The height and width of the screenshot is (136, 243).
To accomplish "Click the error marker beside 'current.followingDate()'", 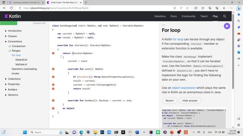I will pos(53,85).
